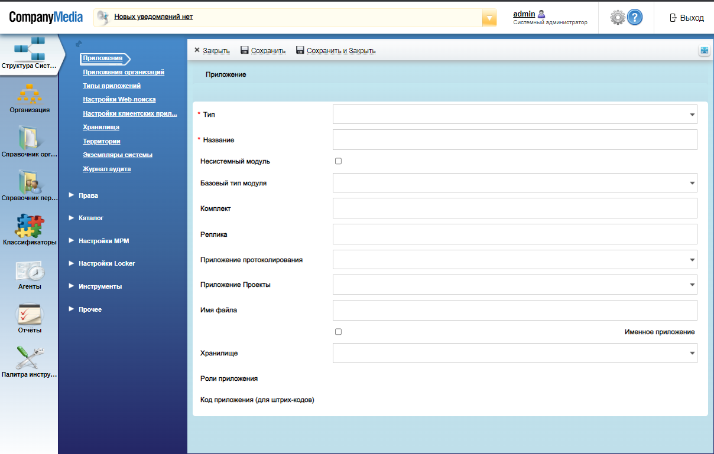
Task: Click the notification bell icon
Action: (102, 18)
